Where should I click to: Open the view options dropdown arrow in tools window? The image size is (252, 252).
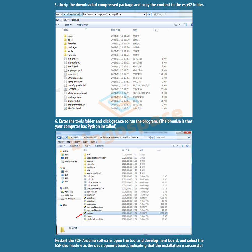coord(177,146)
